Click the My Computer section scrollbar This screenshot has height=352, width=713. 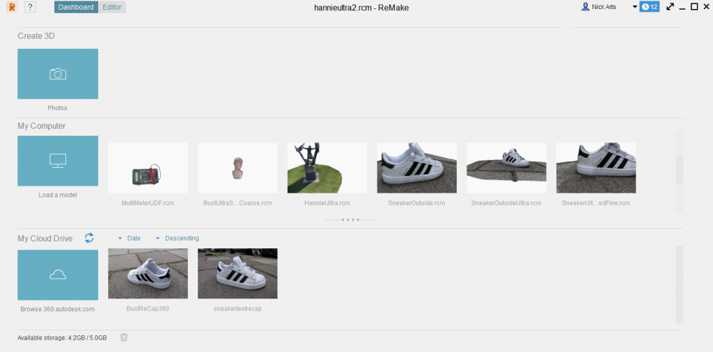pyautogui.click(x=680, y=171)
